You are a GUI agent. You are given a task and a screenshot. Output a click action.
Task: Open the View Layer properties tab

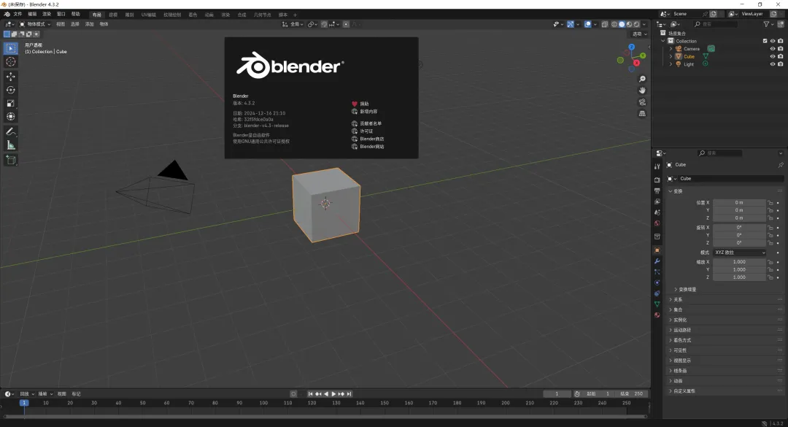[x=657, y=201]
